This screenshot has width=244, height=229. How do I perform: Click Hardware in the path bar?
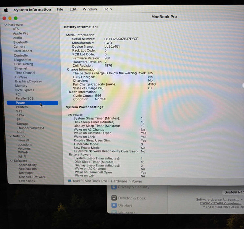pos(119,181)
